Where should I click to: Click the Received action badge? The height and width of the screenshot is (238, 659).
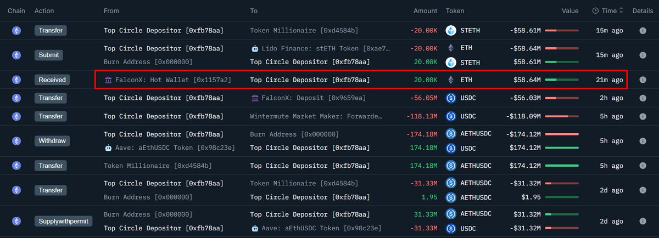pos(52,80)
